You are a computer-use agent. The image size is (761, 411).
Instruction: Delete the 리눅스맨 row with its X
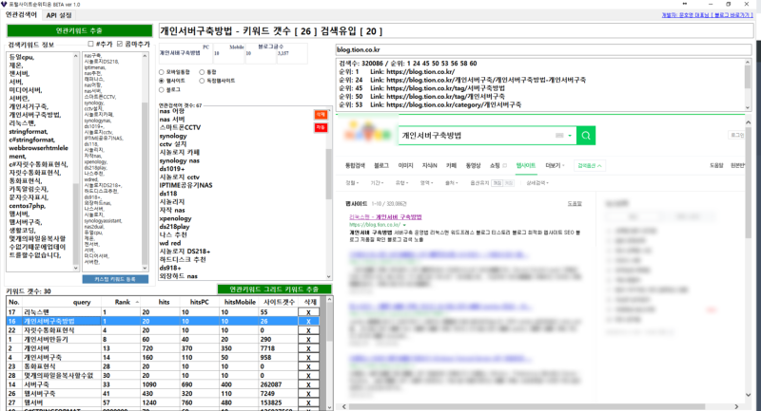[x=308, y=312]
